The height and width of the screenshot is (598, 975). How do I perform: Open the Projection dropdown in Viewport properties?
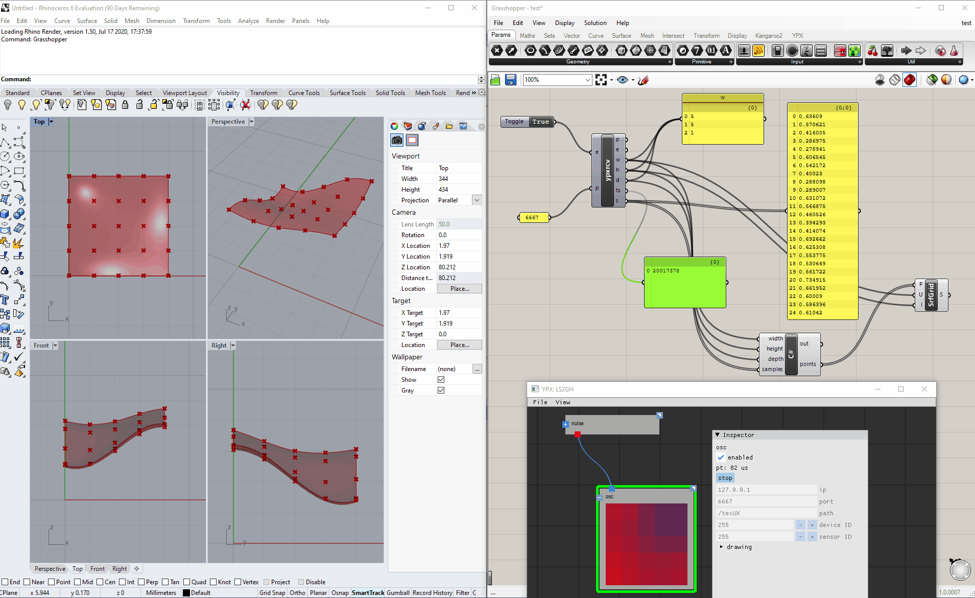coord(477,200)
